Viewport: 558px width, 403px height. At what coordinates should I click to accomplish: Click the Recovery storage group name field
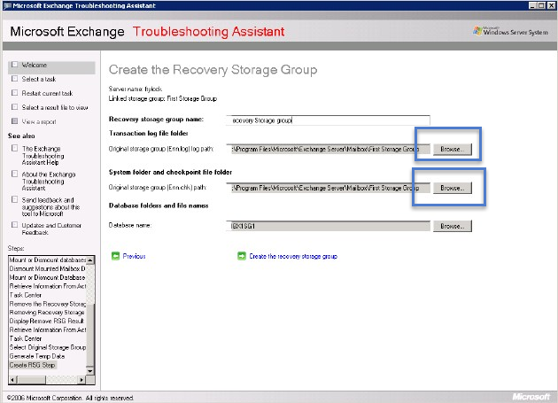[328, 120]
